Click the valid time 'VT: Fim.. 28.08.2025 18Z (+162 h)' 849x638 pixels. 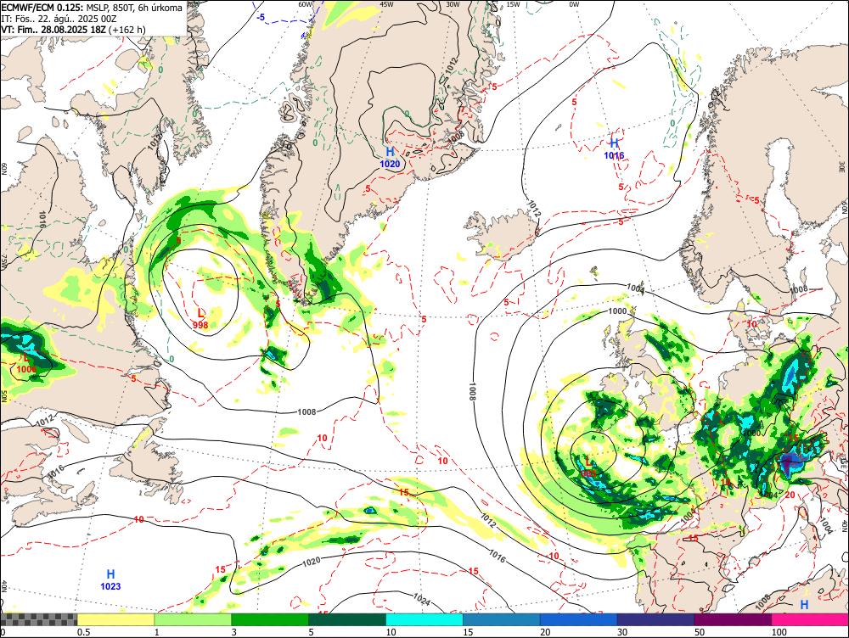(74, 29)
